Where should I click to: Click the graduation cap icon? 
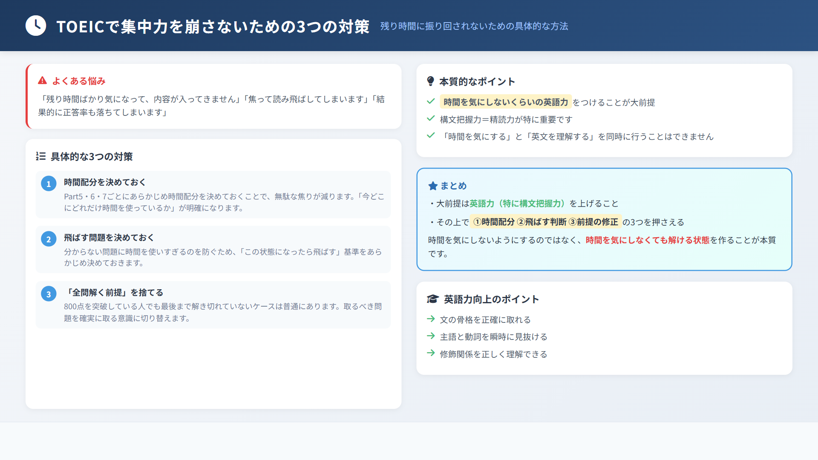tap(432, 299)
